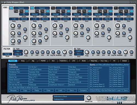Click the Set Def bank button
The image size is (137, 105).
click(112, 90)
